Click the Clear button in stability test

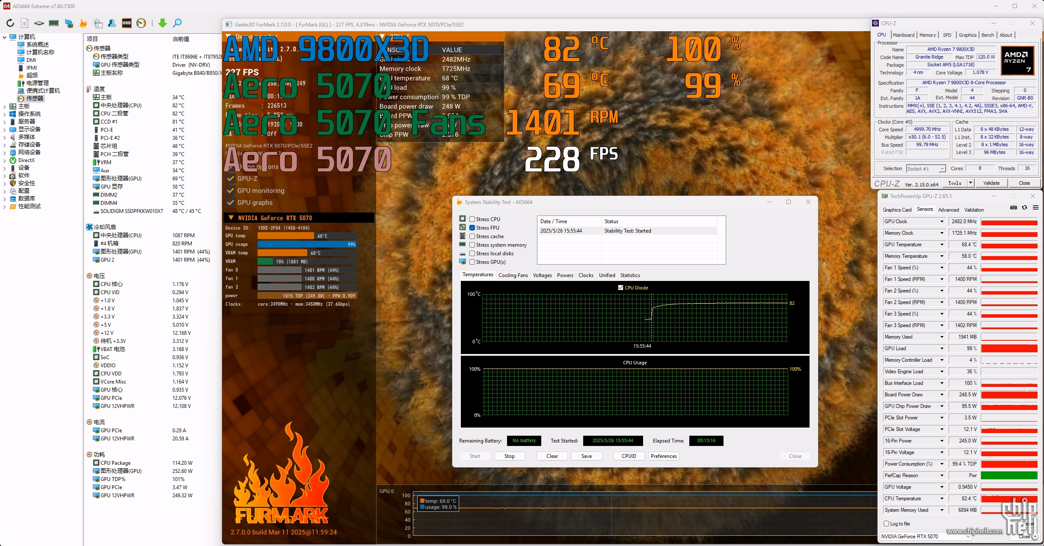(x=552, y=456)
